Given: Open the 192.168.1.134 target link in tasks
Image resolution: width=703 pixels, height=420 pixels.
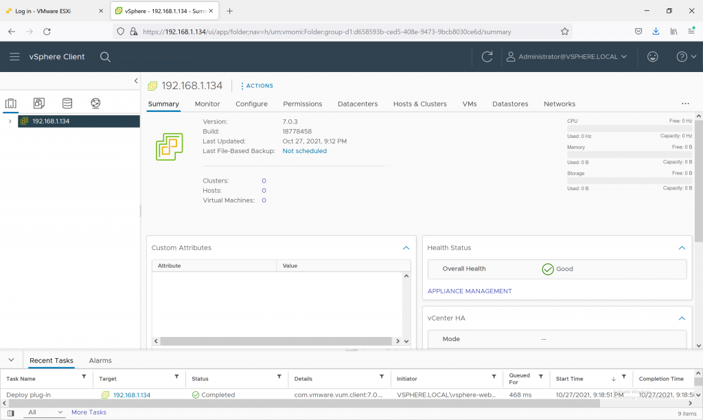Looking at the screenshot, I should tap(132, 395).
